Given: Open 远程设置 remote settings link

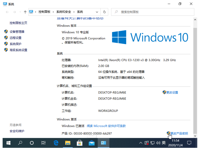Looking at the screenshot, I should 15,38.
